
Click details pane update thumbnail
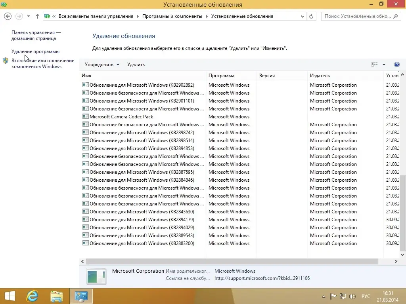point(96,276)
